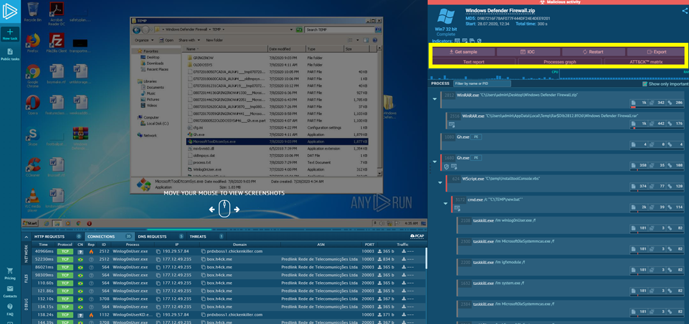The image size is (689, 324).
Task: Click indicator icon under WinRAR.exe 2516
Action: point(452,125)
